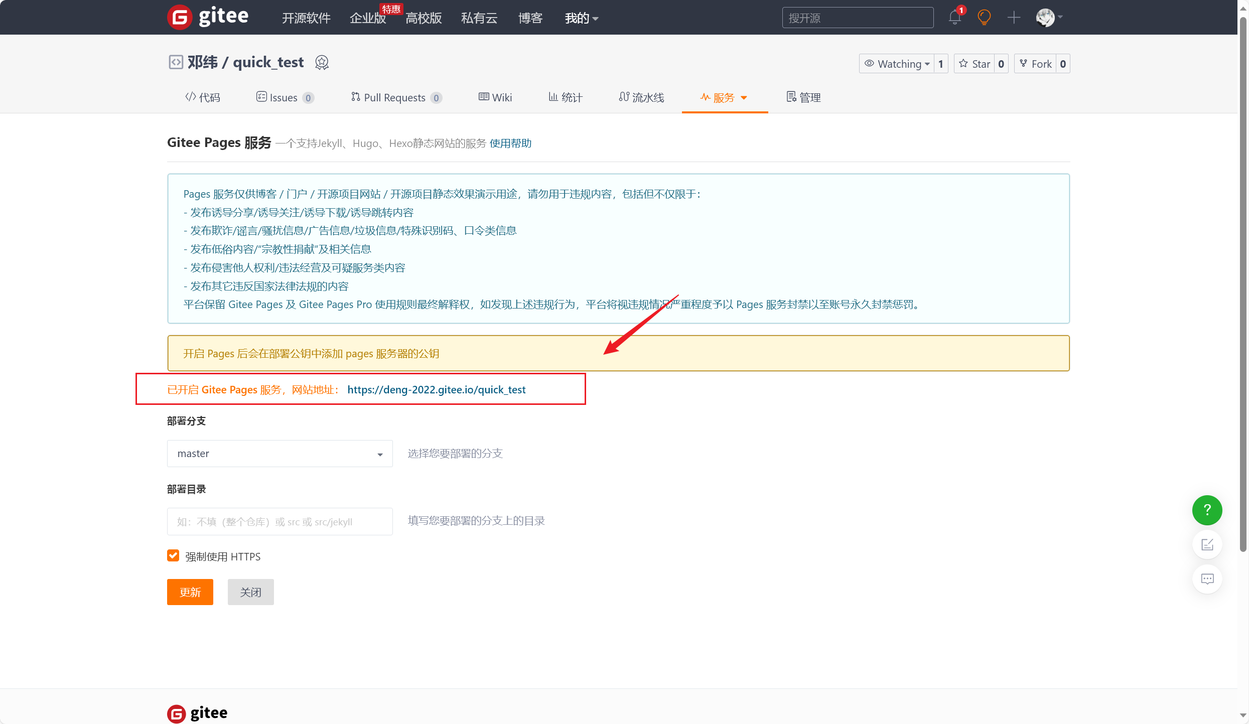Click the badge icon next to quick_test
Viewport: 1249px width, 724px height.
[322, 63]
